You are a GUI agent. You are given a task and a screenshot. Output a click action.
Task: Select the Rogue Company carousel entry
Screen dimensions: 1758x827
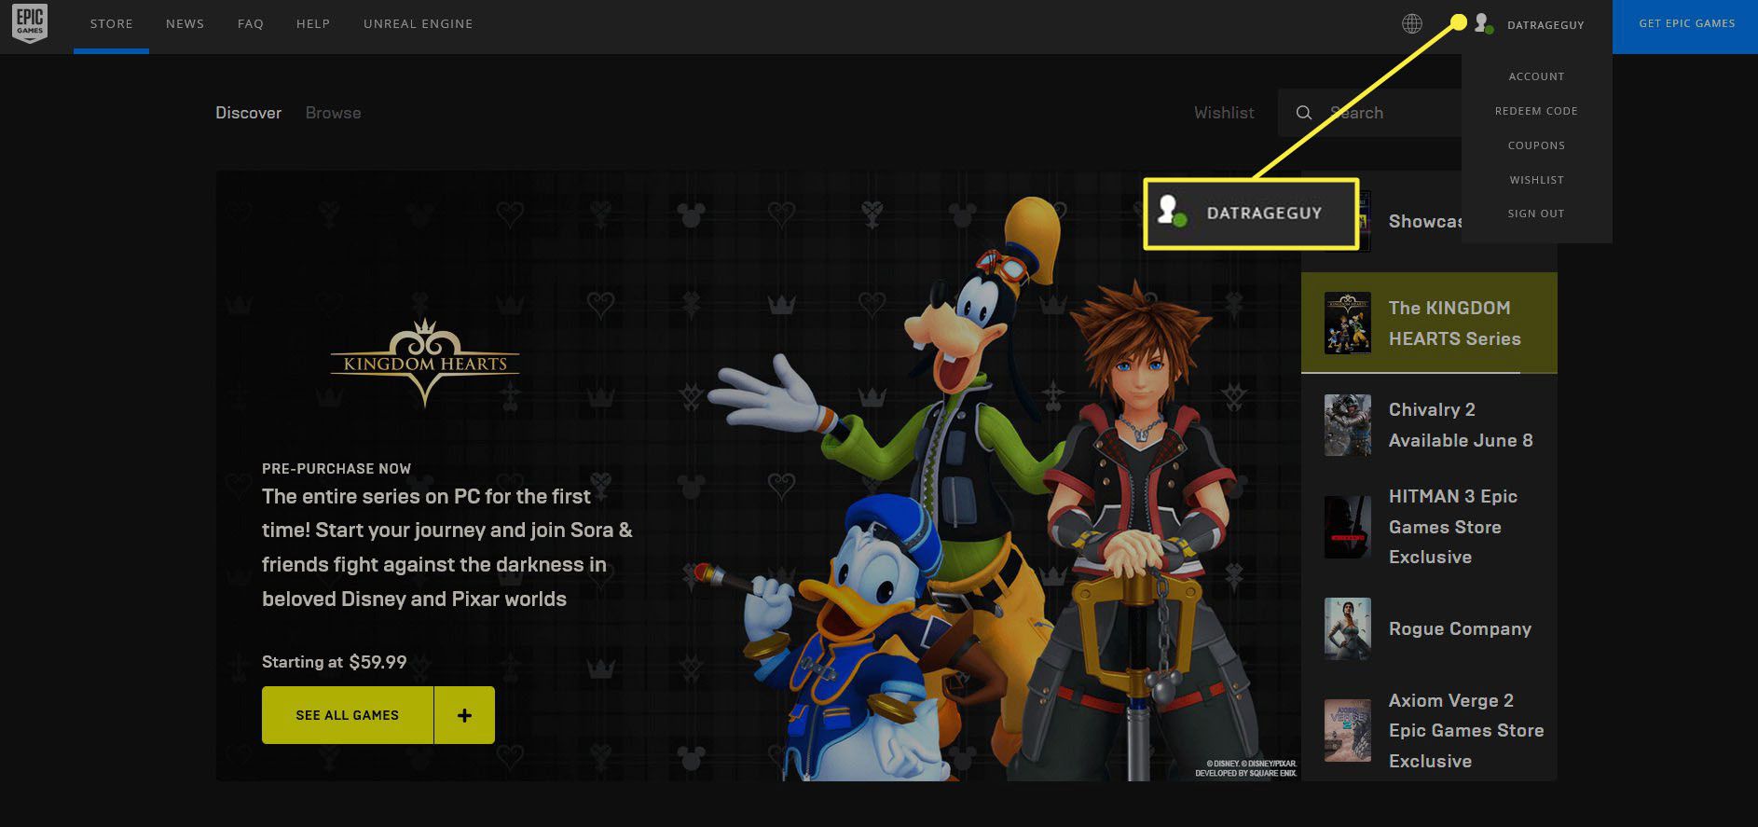click(1429, 628)
